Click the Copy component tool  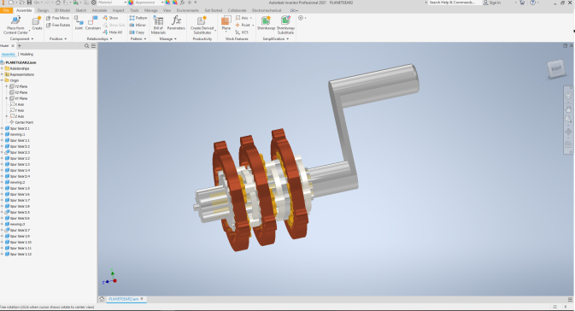tap(137, 32)
